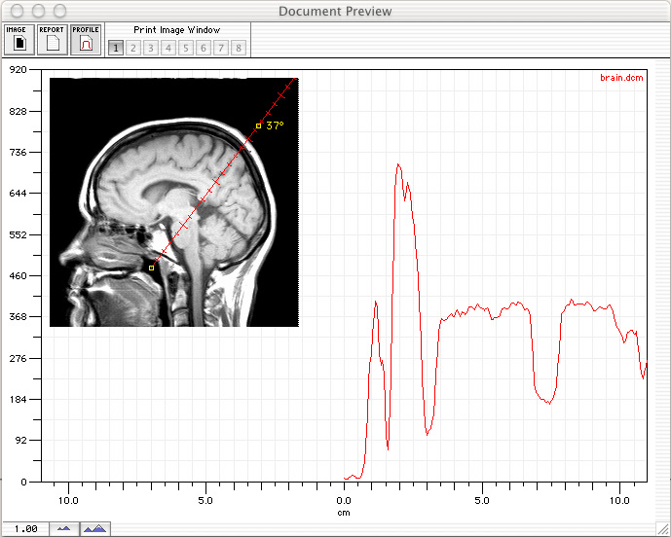The image size is (671, 537).
Task: Choose print image window 4
Action: pos(168,48)
